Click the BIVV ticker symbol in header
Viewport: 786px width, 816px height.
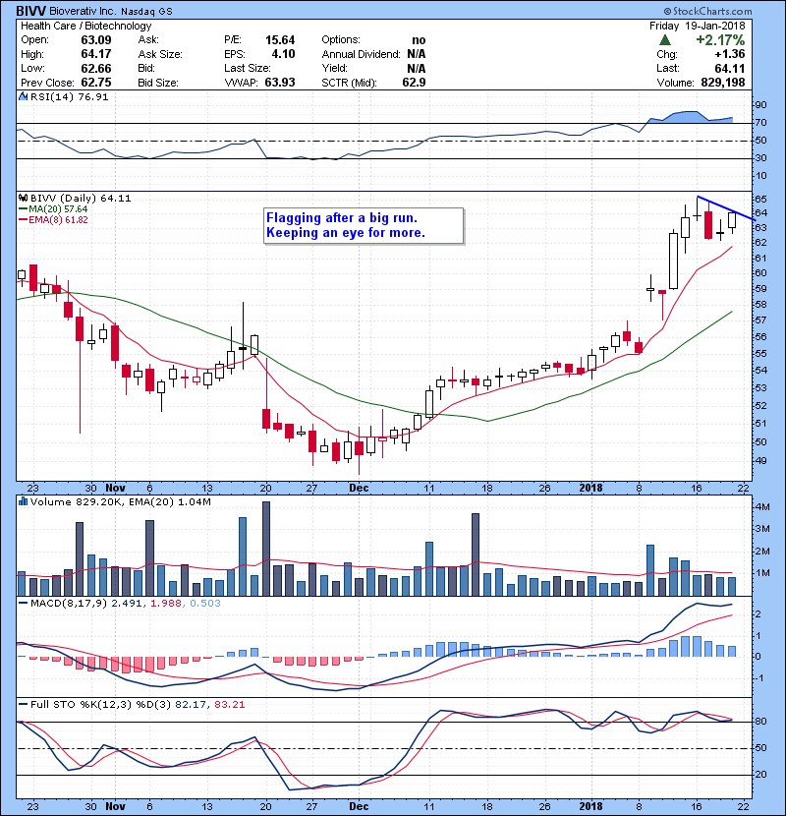pos(30,11)
